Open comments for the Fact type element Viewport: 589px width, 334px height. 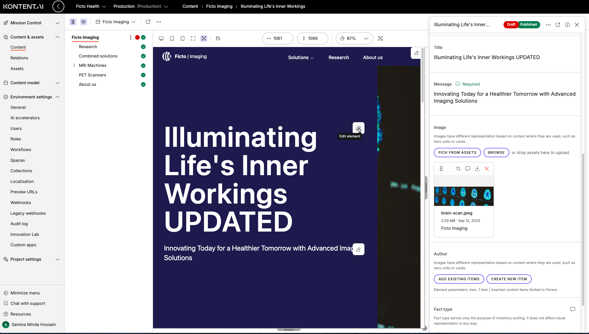coord(573,309)
